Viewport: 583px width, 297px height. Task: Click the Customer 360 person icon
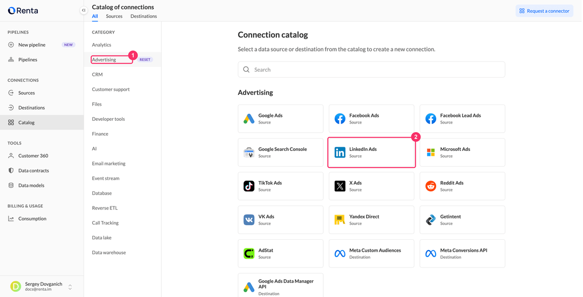11,156
